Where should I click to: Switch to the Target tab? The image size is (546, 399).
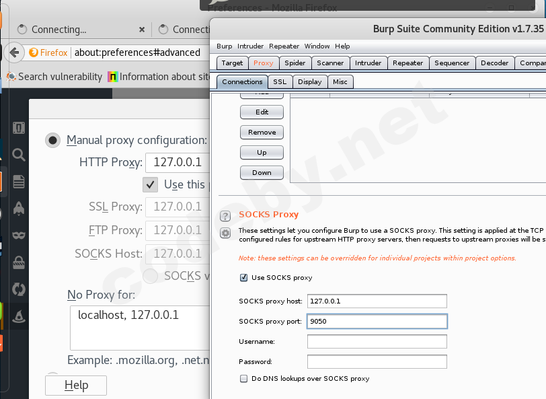232,63
